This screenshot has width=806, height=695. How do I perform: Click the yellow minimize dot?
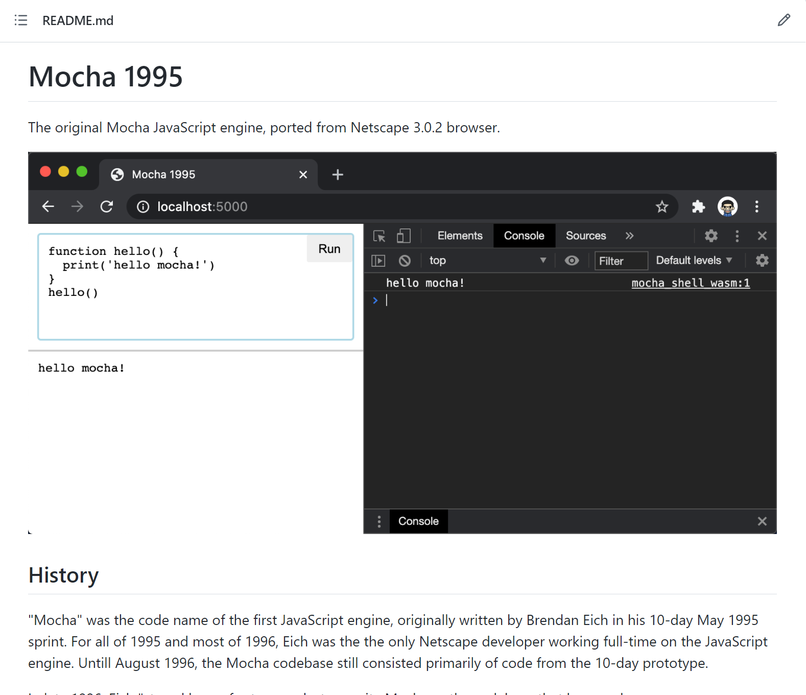(x=63, y=171)
